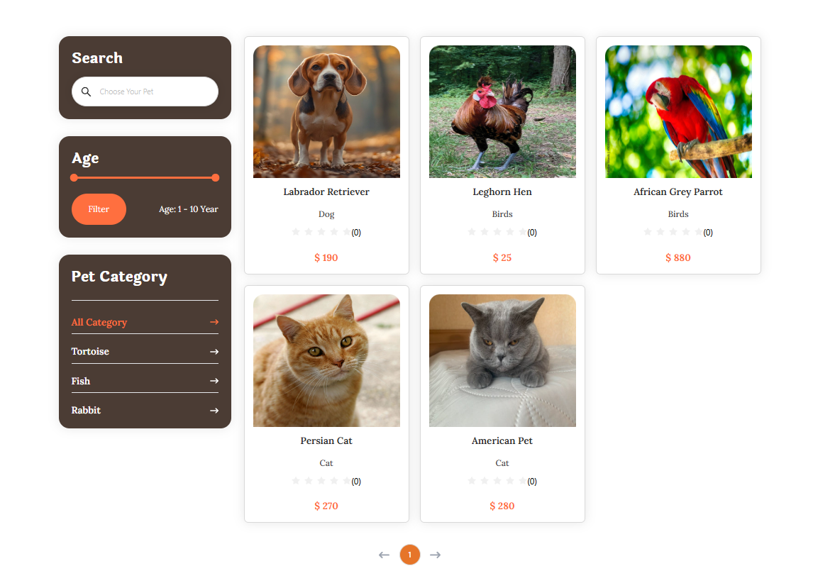Open page 1 in pagination

[x=409, y=555]
